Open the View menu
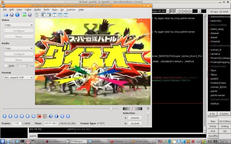This screenshot has width=231, height=144. coord(19,10)
